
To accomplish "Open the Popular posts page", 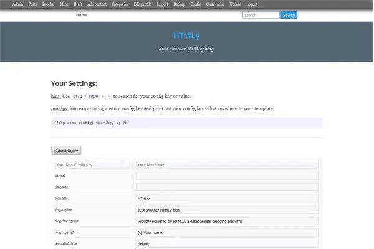I will tap(49, 4).
